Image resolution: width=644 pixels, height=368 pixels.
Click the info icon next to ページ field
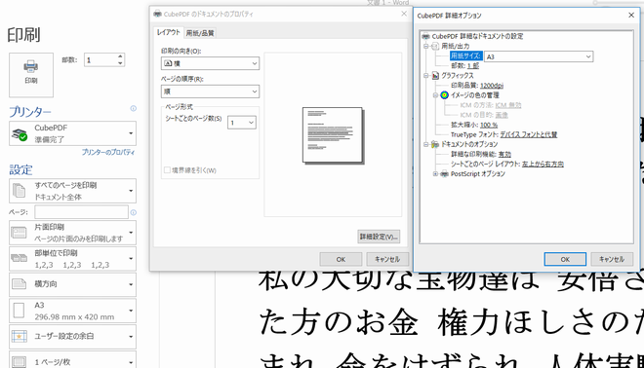[133, 212]
